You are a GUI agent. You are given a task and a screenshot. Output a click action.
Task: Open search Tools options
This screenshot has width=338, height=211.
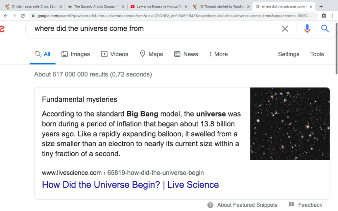pos(317,54)
